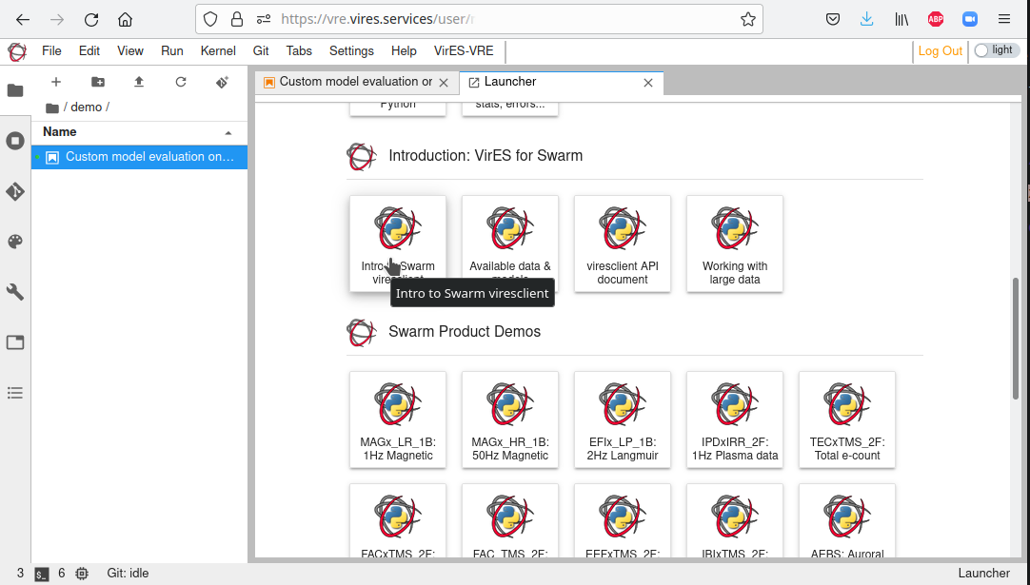The height and width of the screenshot is (585, 1030).
Task: Open the File menu
Action: tap(51, 51)
